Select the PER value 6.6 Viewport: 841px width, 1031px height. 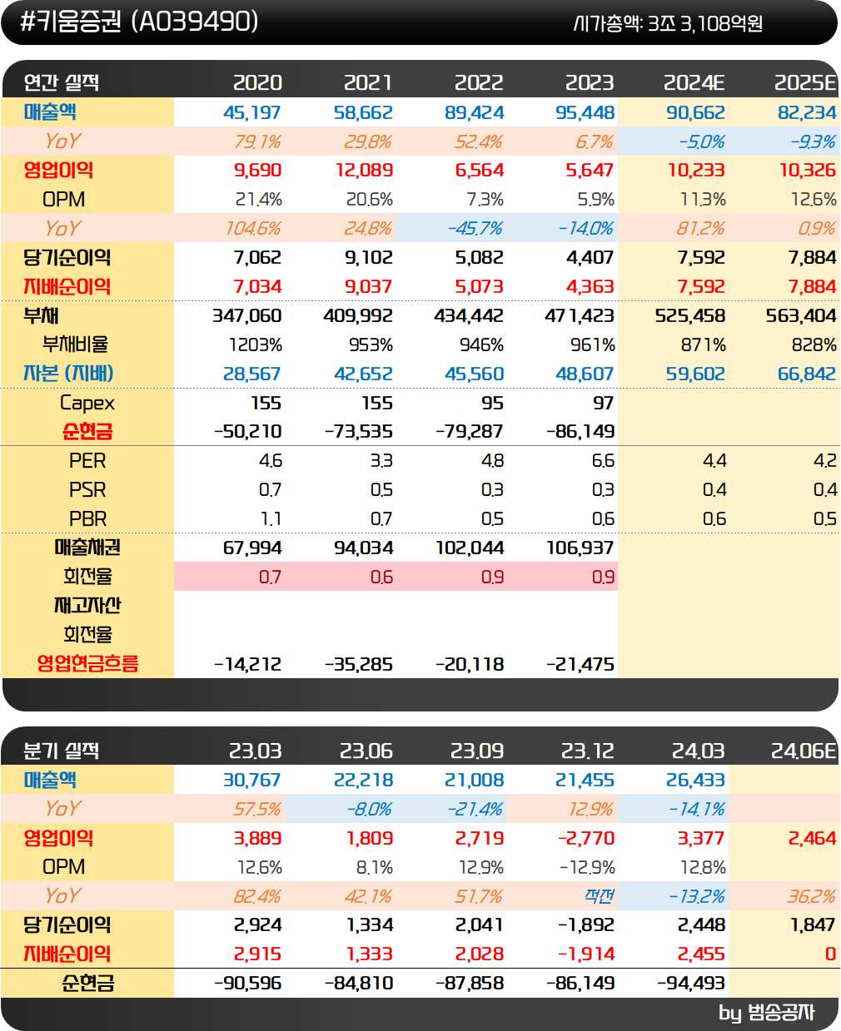click(603, 461)
